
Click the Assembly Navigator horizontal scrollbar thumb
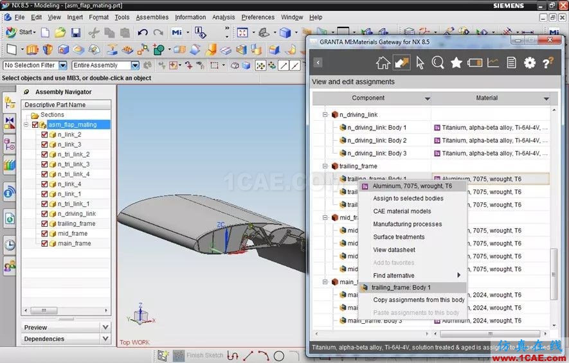coord(44,310)
